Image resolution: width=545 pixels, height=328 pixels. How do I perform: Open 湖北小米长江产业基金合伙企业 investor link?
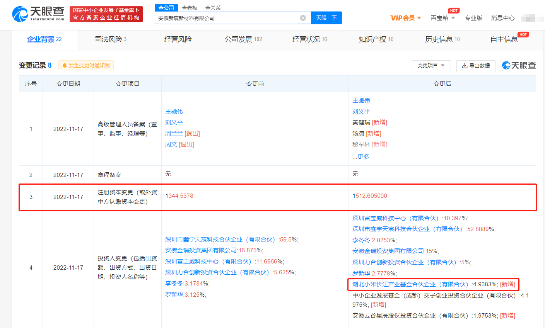coord(410,284)
